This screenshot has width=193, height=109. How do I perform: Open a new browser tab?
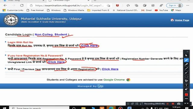point(95,1)
